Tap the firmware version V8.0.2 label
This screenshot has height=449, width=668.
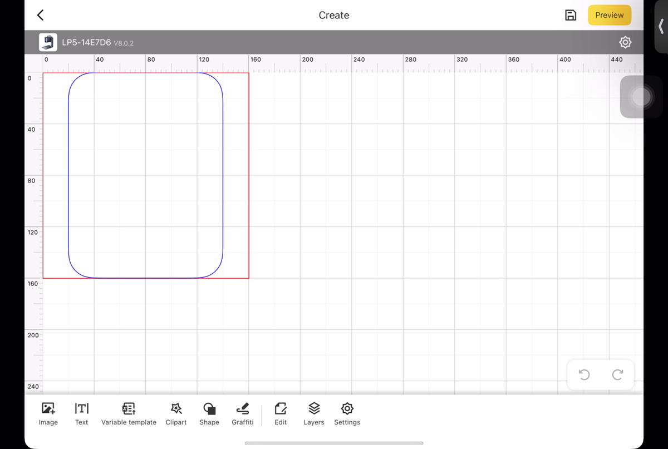pyautogui.click(x=124, y=43)
